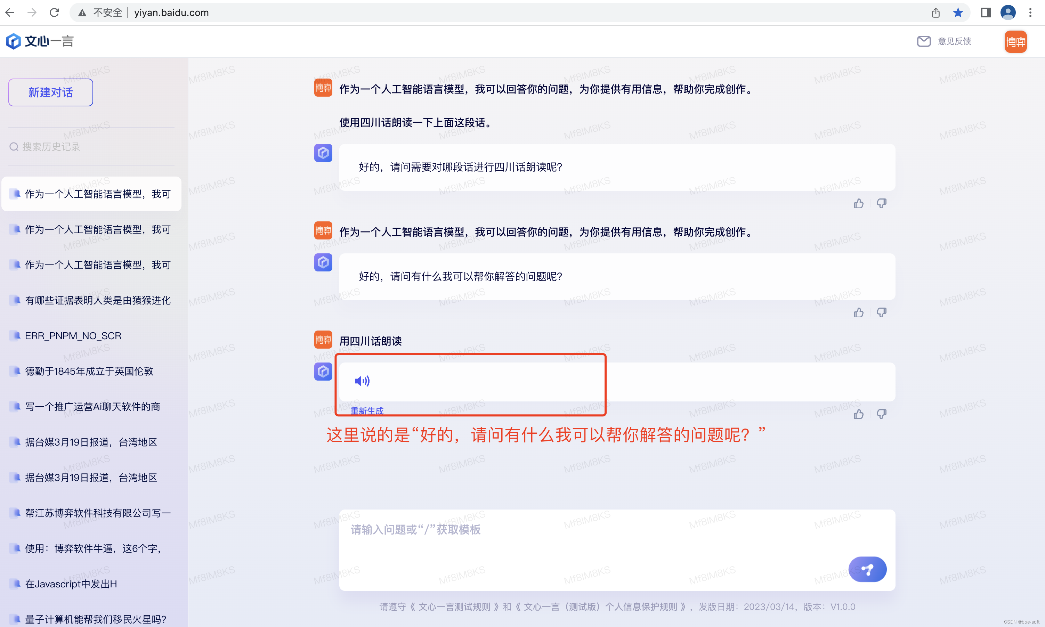This screenshot has height=627, width=1045.
Task: Like the reply 请问有什么我可以帮你解答的问题呢
Action: coord(858,313)
